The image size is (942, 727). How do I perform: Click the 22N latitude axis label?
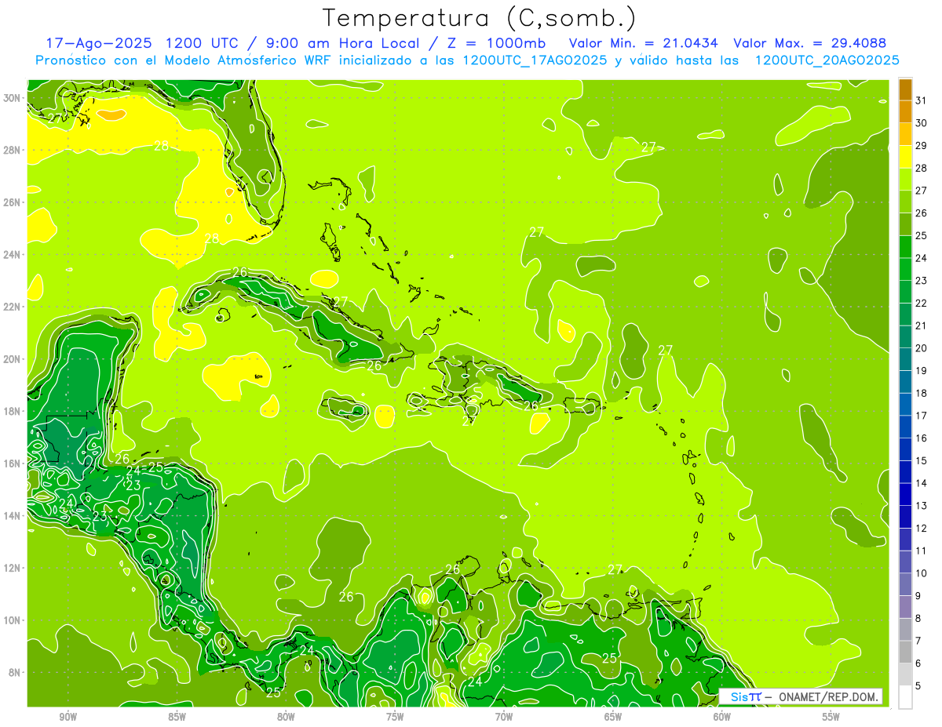[x=12, y=307]
